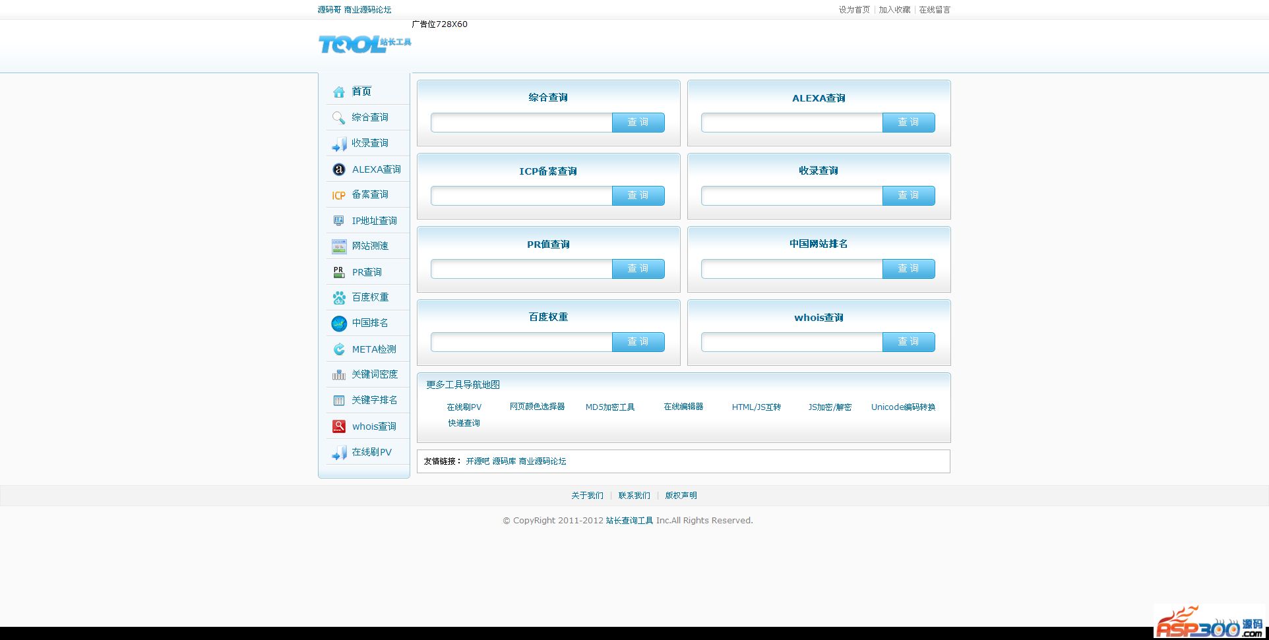Open 关键字排名 in the sidebar
The image size is (1269, 640).
coord(375,400)
